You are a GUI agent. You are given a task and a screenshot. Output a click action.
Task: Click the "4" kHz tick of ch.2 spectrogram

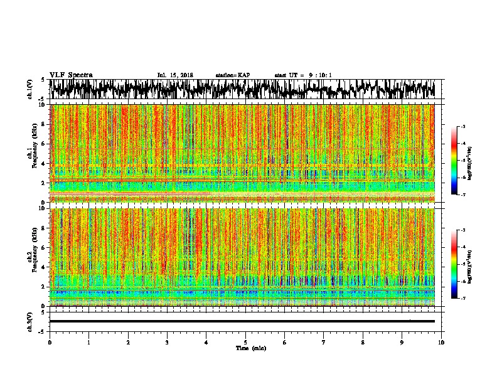tap(45, 267)
